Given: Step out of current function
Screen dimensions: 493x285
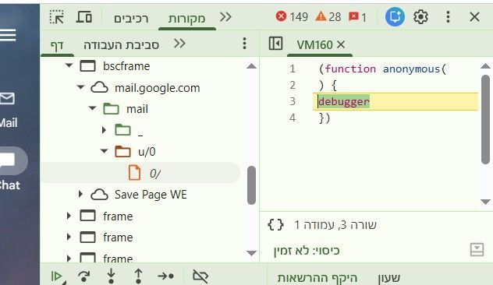Looking at the screenshot, I should [x=138, y=276].
